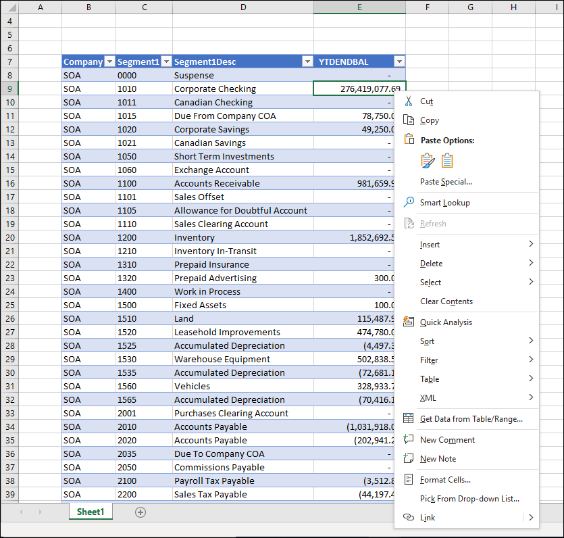
Task: Click cell containing Purchases Clearing Account
Action: click(x=243, y=413)
